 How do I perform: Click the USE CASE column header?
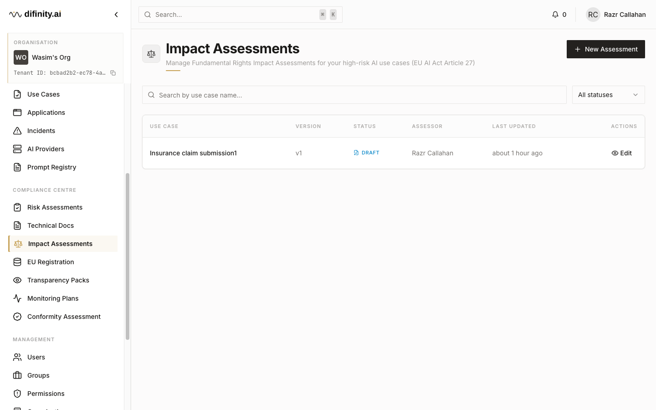(164, 126)
